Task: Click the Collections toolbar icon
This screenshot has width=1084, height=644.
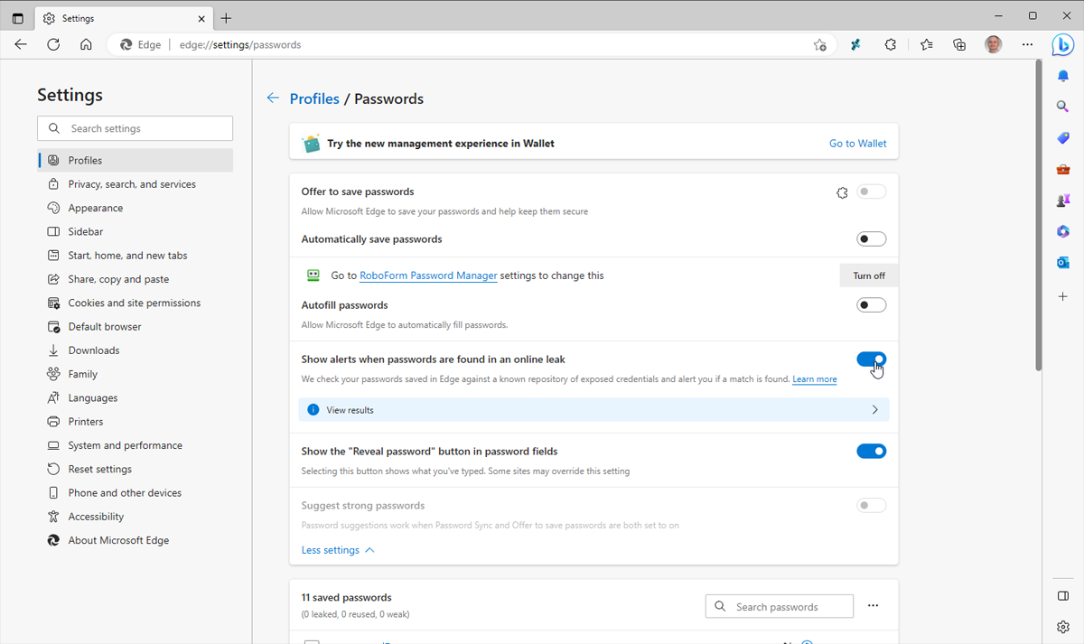Action: point(959,44)
